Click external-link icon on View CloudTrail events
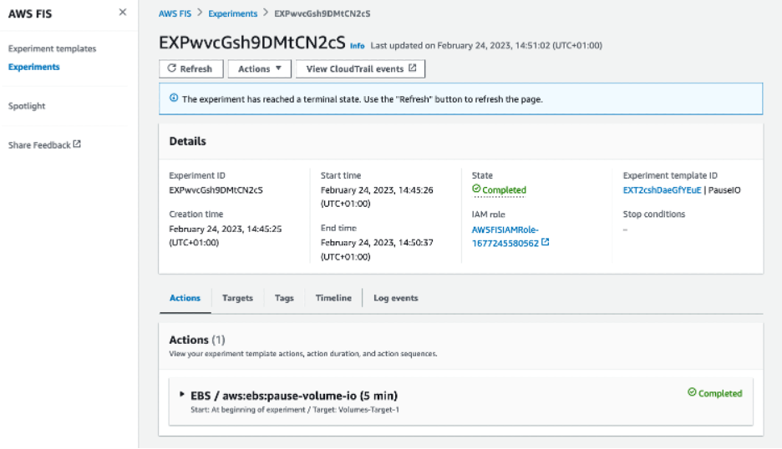Image resolution: width=782 pixels, height=449 pixels. point(413,68)
